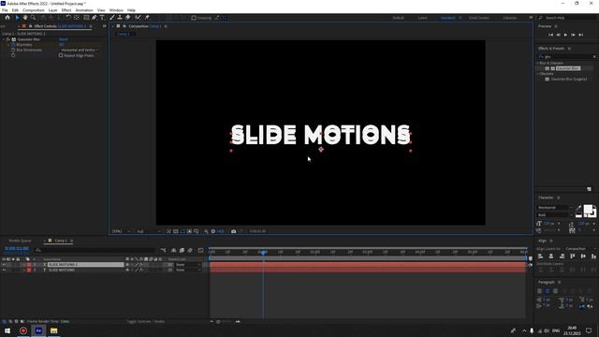Open the Effect menu

66,10
